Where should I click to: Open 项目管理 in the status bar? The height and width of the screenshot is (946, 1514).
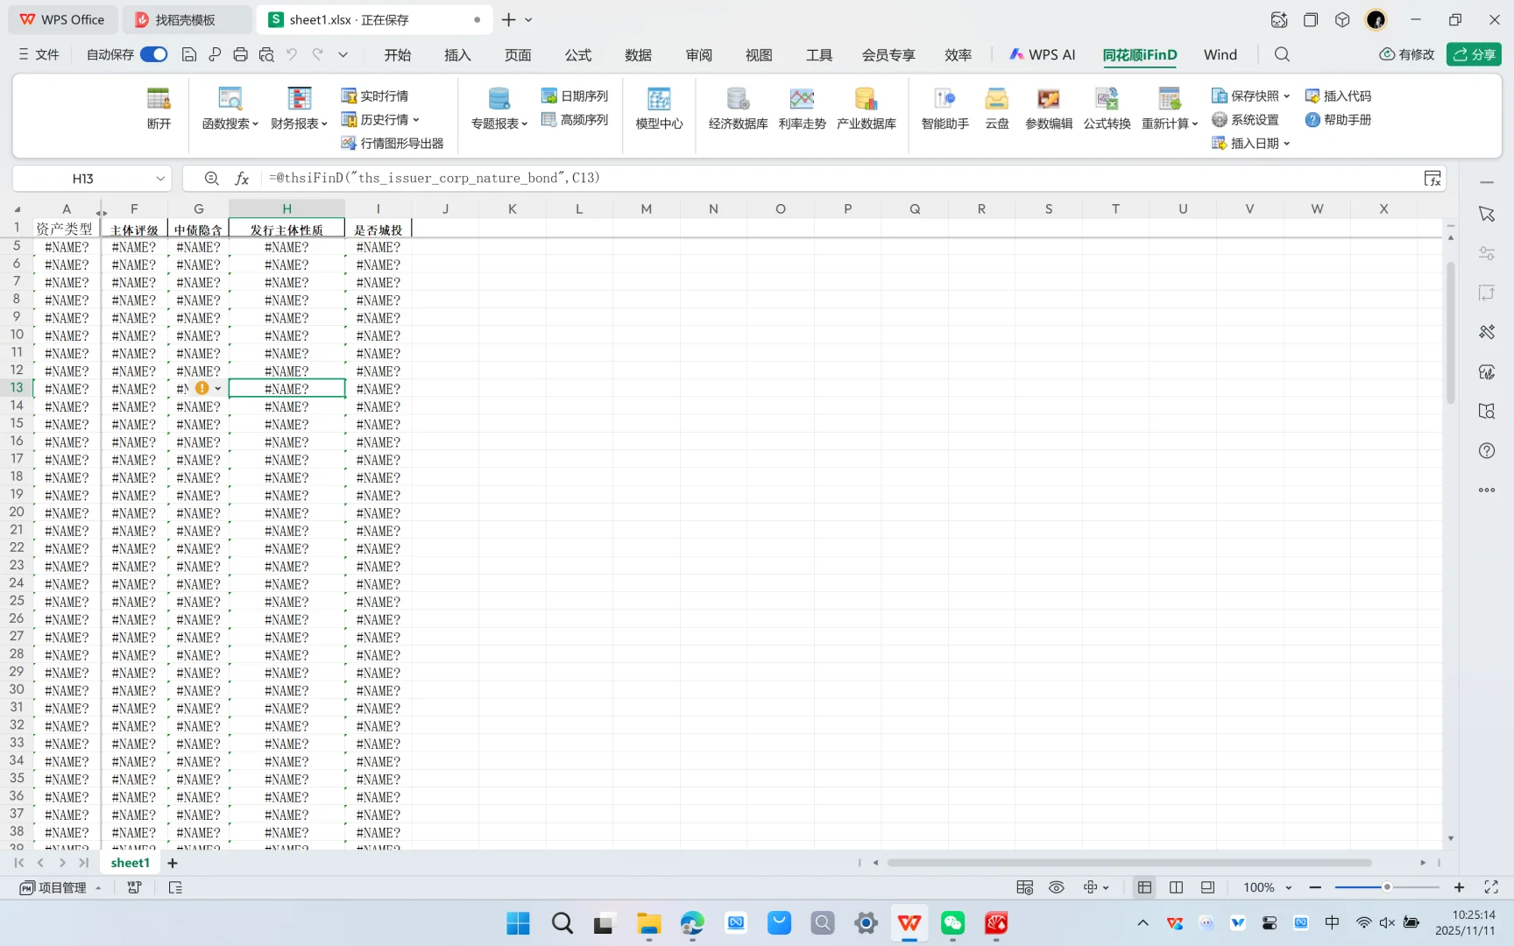tap(60, 887)
